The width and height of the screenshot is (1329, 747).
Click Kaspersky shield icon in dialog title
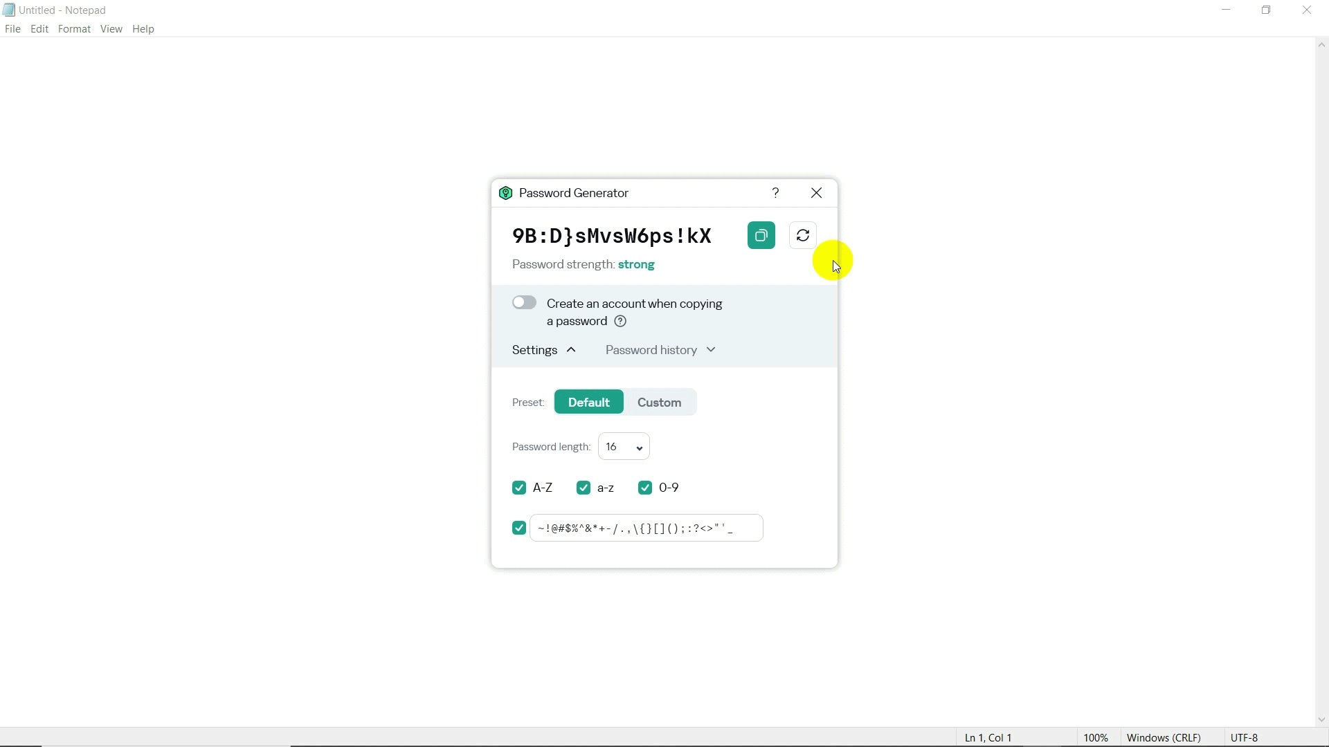[x=506, y=193]
